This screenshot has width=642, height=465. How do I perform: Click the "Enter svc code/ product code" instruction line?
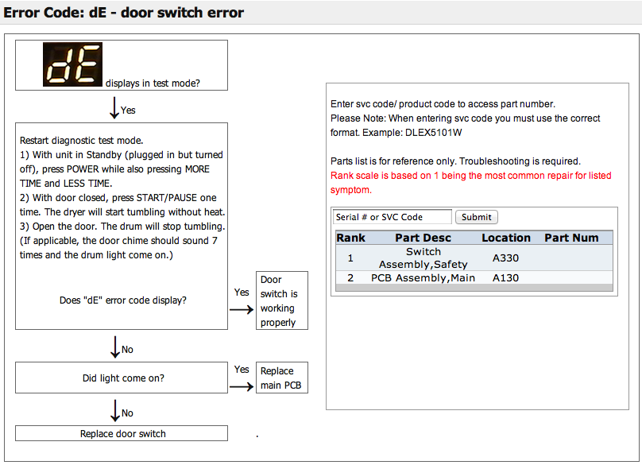pyautogui.click(x=443, y=104)
